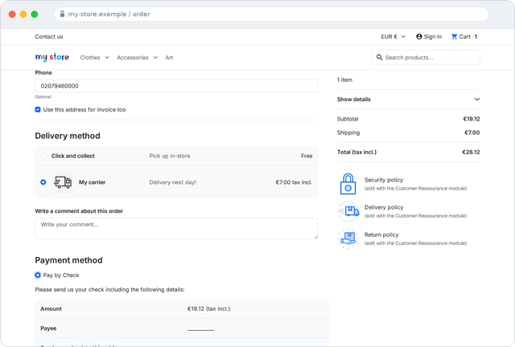
Task: Click the My carrier truck icon
Action: pos(63,182)
